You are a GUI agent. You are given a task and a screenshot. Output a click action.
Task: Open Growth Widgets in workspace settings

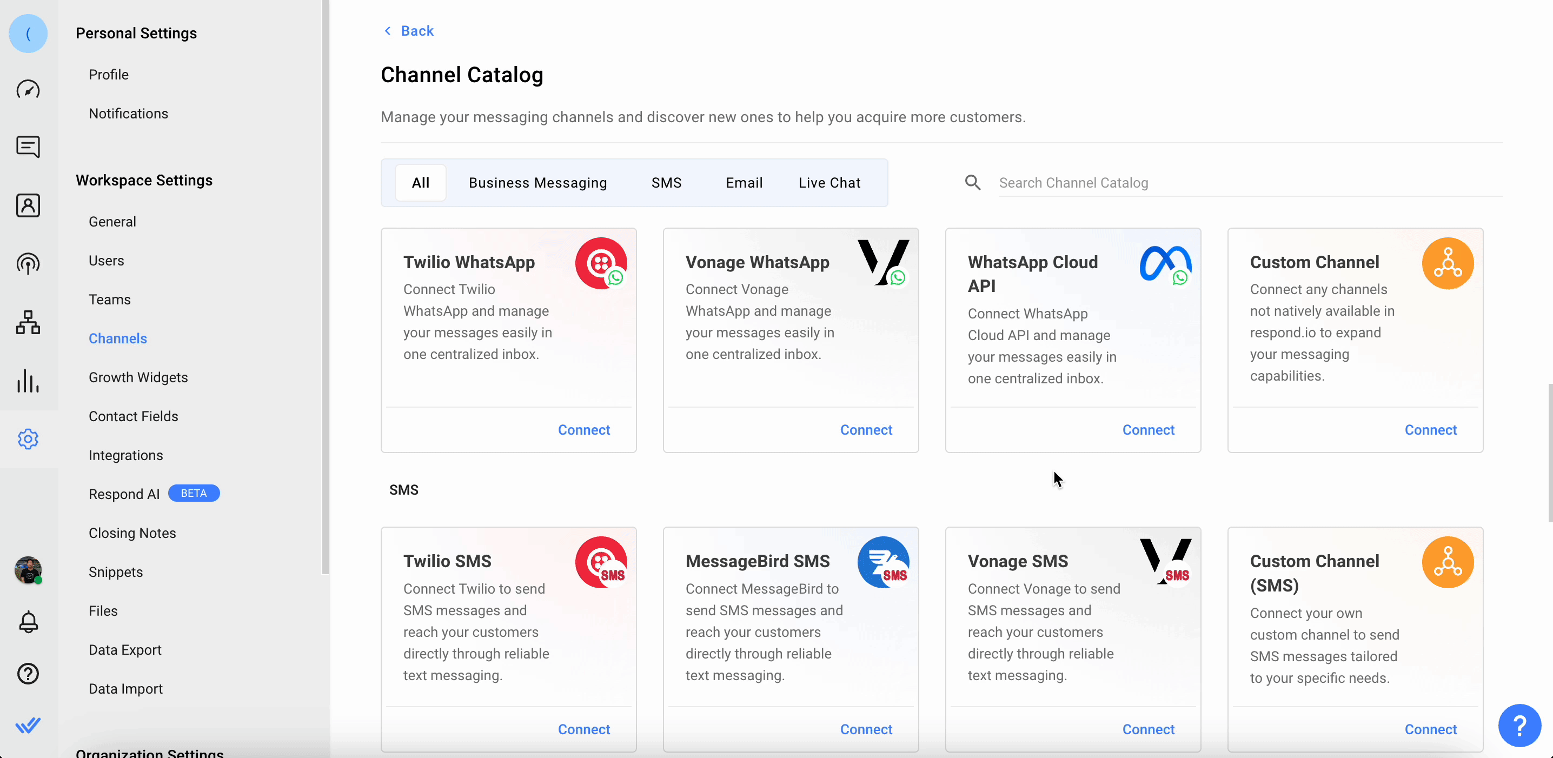pos(138,377)
